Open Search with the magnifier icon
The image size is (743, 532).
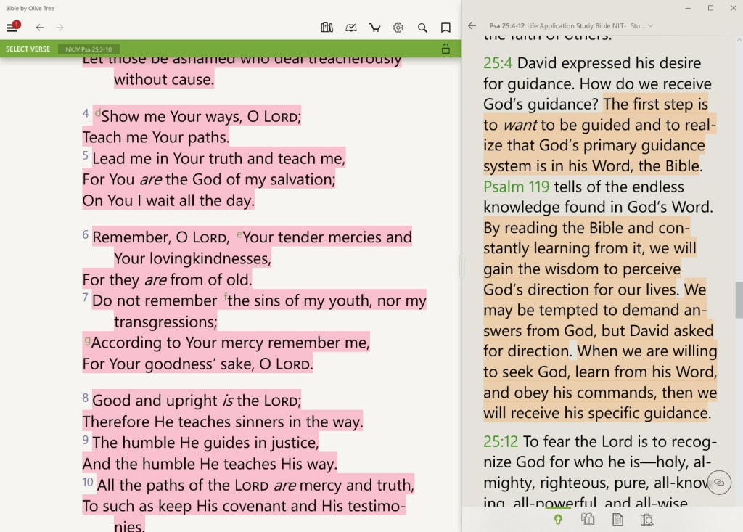[422, 28]
